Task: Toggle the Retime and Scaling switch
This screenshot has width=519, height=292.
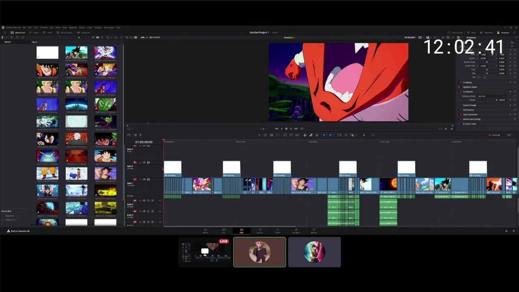Action: [x=460, y=119]
